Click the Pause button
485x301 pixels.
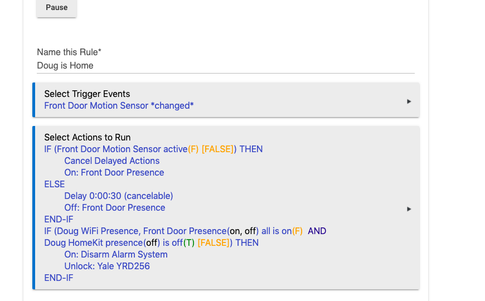pos(57,7)
